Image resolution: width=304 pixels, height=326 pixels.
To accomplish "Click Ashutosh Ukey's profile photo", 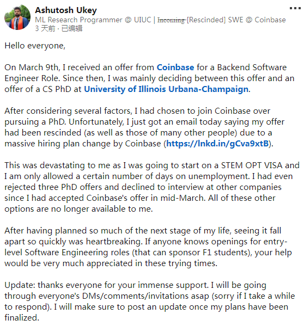I will tap(17, 17).
